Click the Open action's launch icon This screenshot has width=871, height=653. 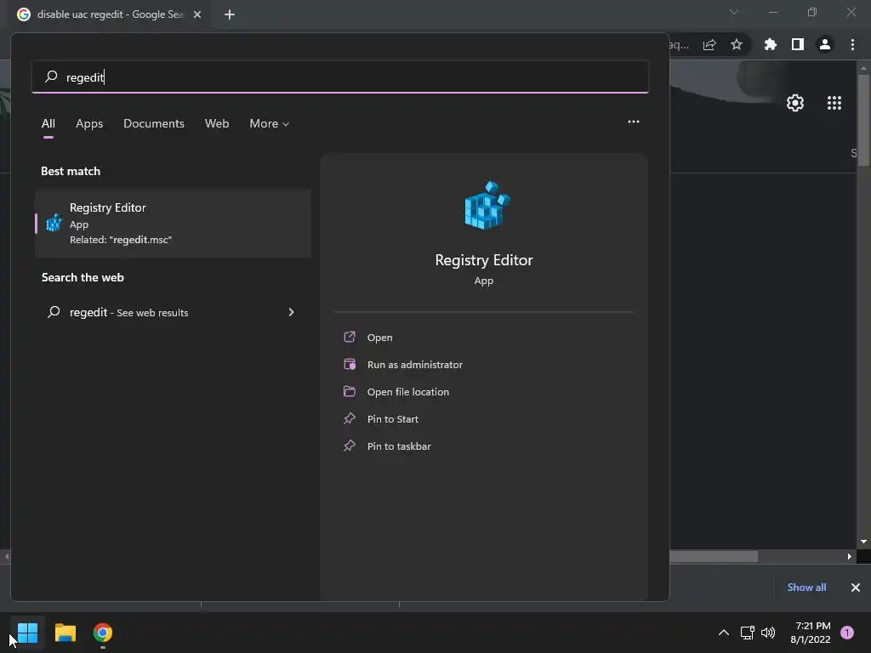350,337
